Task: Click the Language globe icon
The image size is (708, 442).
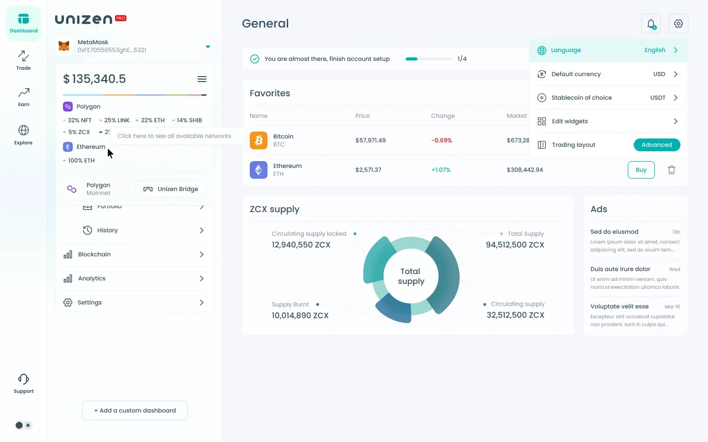Action: pyautogui.click(x=542, y=50)
